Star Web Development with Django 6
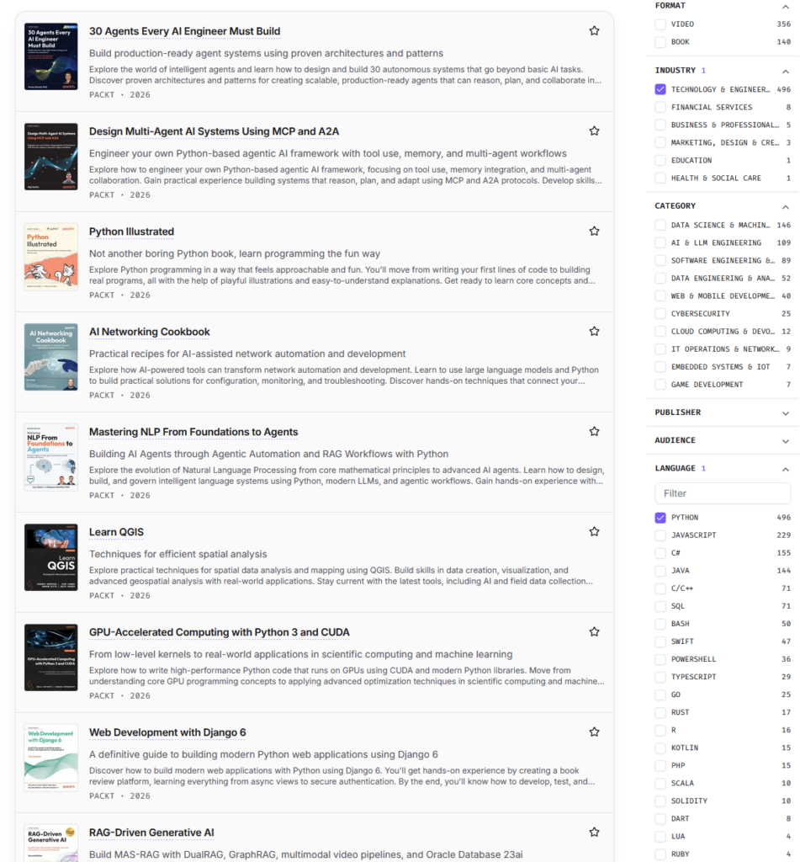This screenshot has width=800, height=862. [x=594, y=732]
